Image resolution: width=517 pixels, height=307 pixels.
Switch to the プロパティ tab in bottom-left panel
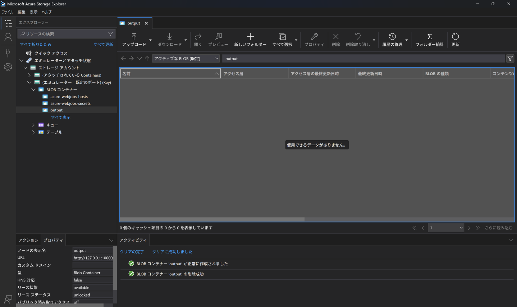[x=53, y=240]
